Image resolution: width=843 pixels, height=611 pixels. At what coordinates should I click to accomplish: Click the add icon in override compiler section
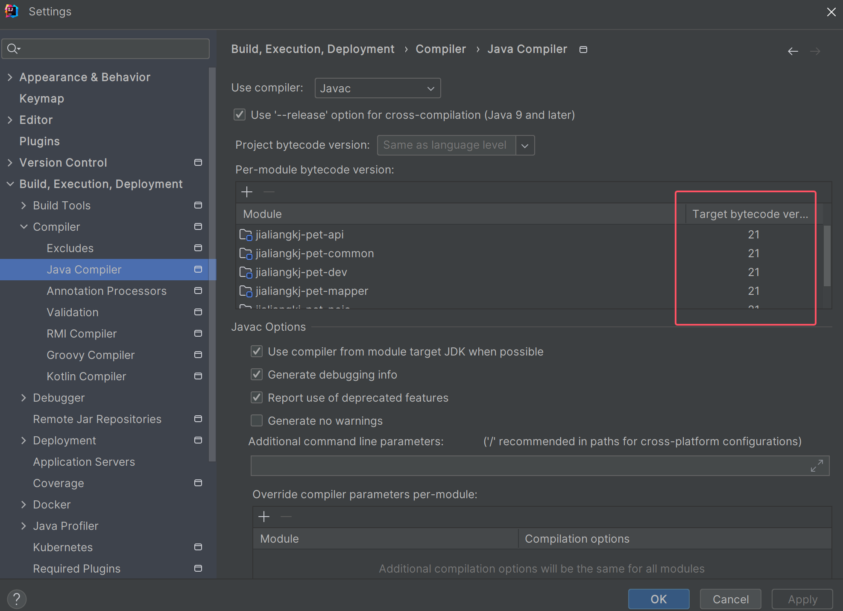264,517
